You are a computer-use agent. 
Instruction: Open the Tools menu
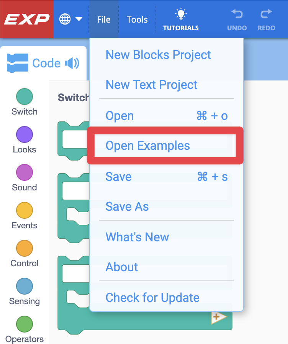[137, 19]
